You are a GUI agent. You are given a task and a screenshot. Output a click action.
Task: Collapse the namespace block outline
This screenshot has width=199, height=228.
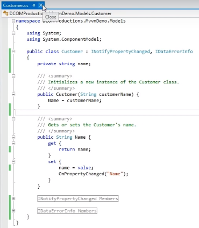13,21
